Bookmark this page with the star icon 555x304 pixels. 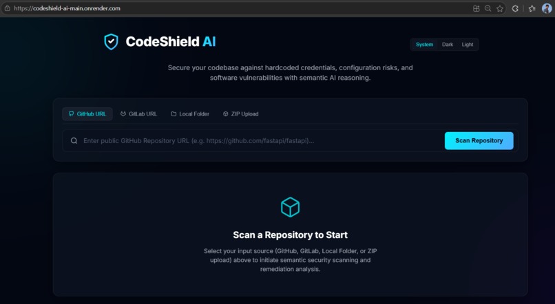500,8
